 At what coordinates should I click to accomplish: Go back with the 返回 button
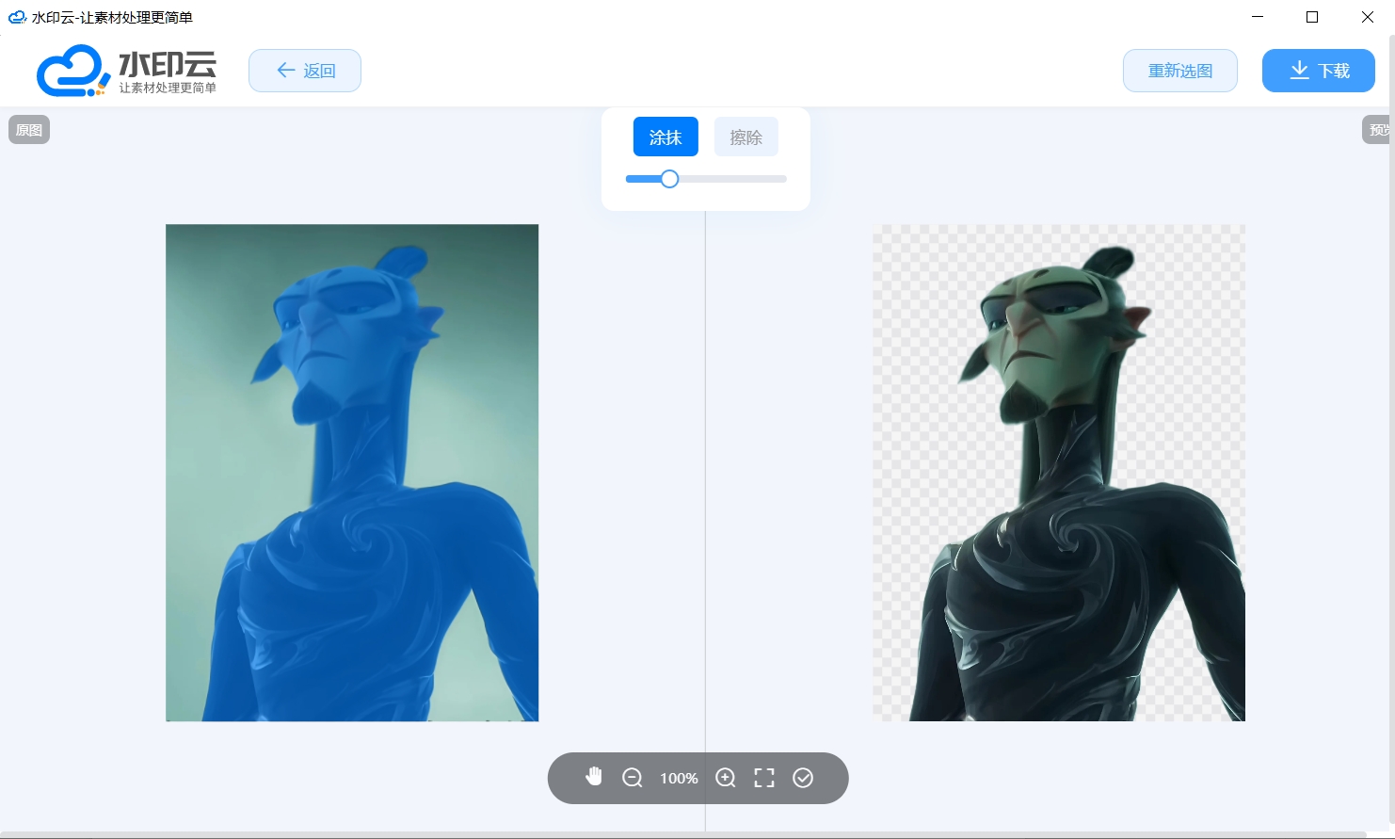coord(305,71)
